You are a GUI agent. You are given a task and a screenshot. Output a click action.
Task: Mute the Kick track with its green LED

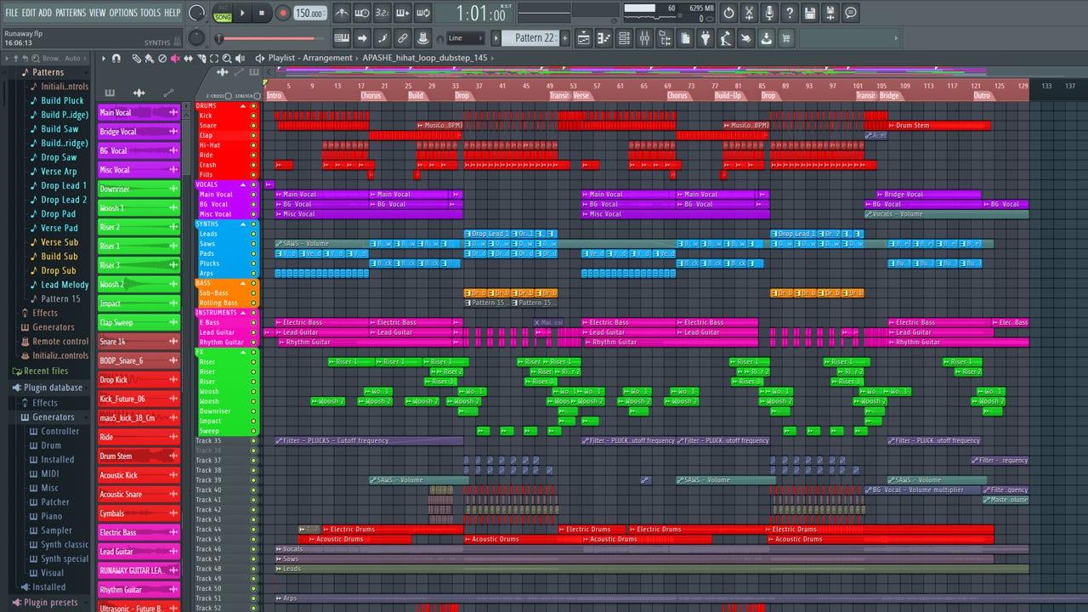click(253, 116)
